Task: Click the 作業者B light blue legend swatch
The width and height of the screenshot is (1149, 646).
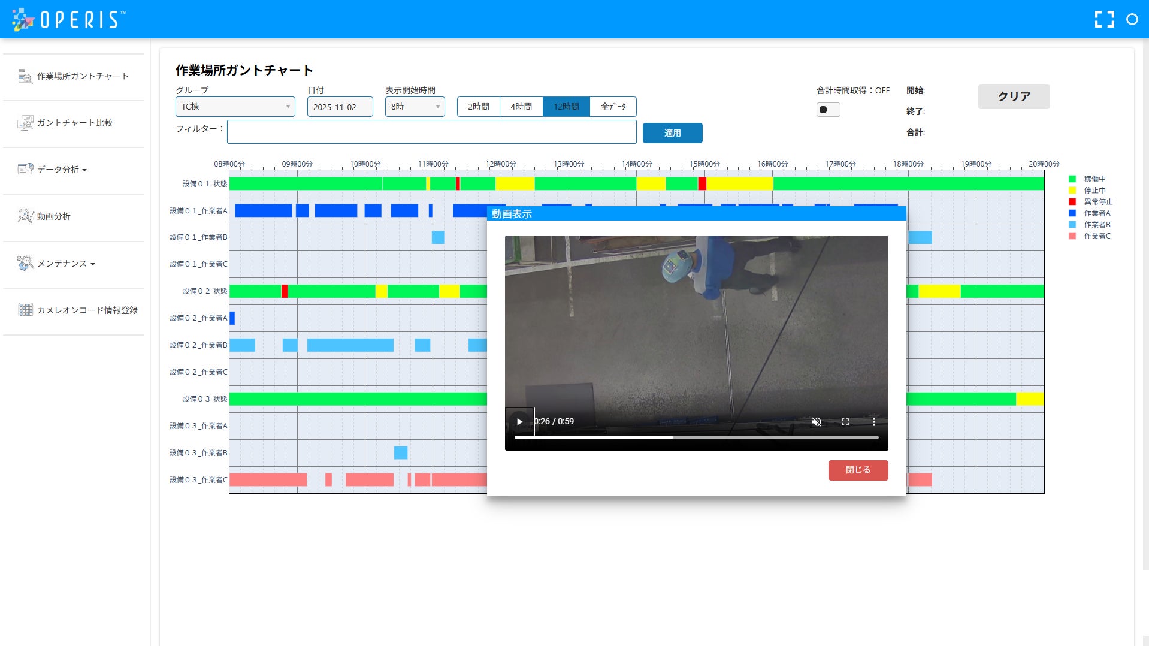Action: (x=1072, y=224)
